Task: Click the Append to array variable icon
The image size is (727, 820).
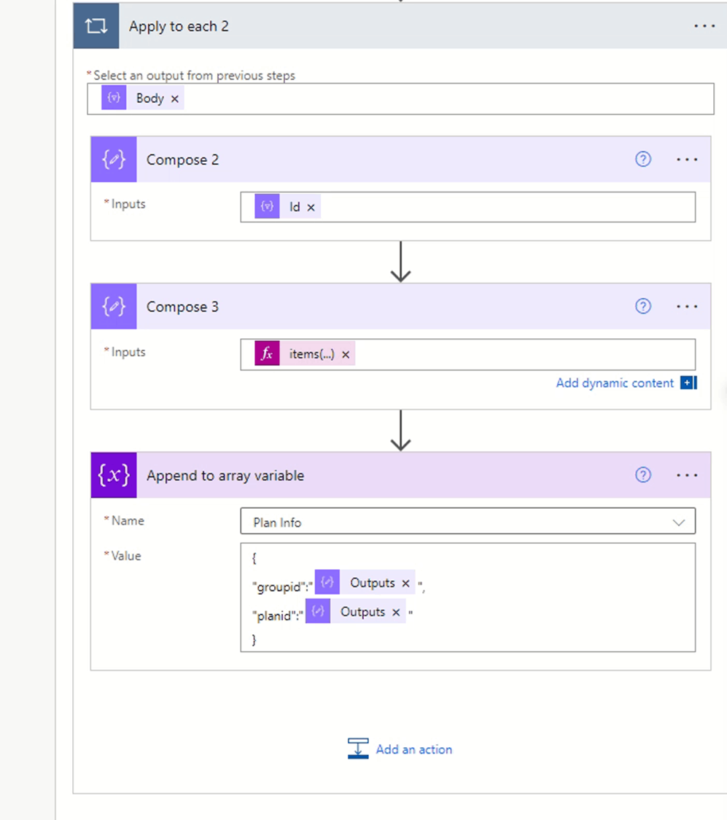Action: pos(114,475)
